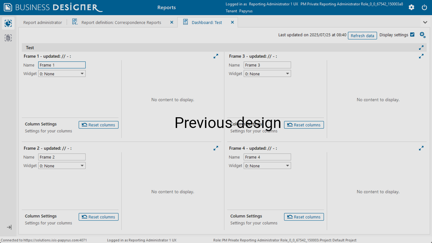
Task: Open the Widget dropdown in Frame 3
Action: tap(267, 74)
